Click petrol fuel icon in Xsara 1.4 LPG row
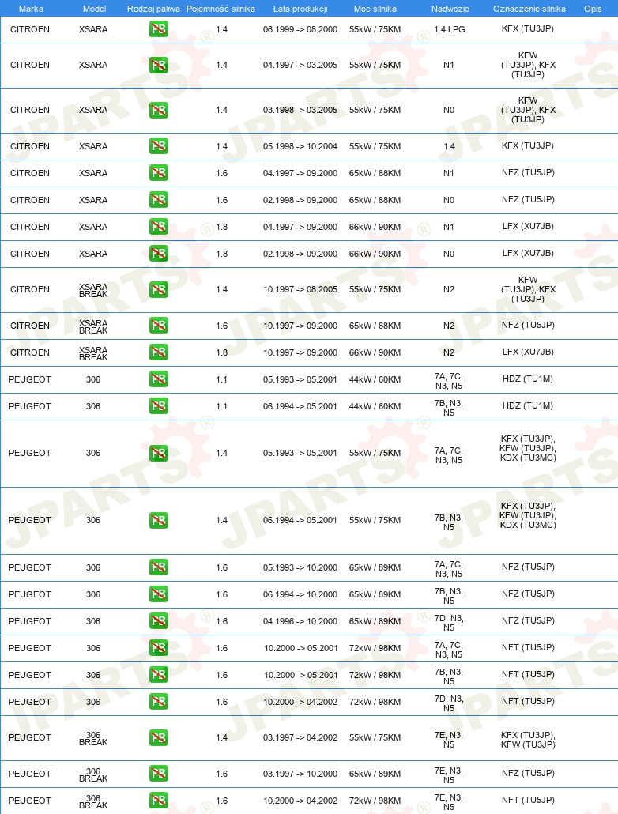Viewport: 618px width, 814px height. pyautogui.click(x=158, y=29)
